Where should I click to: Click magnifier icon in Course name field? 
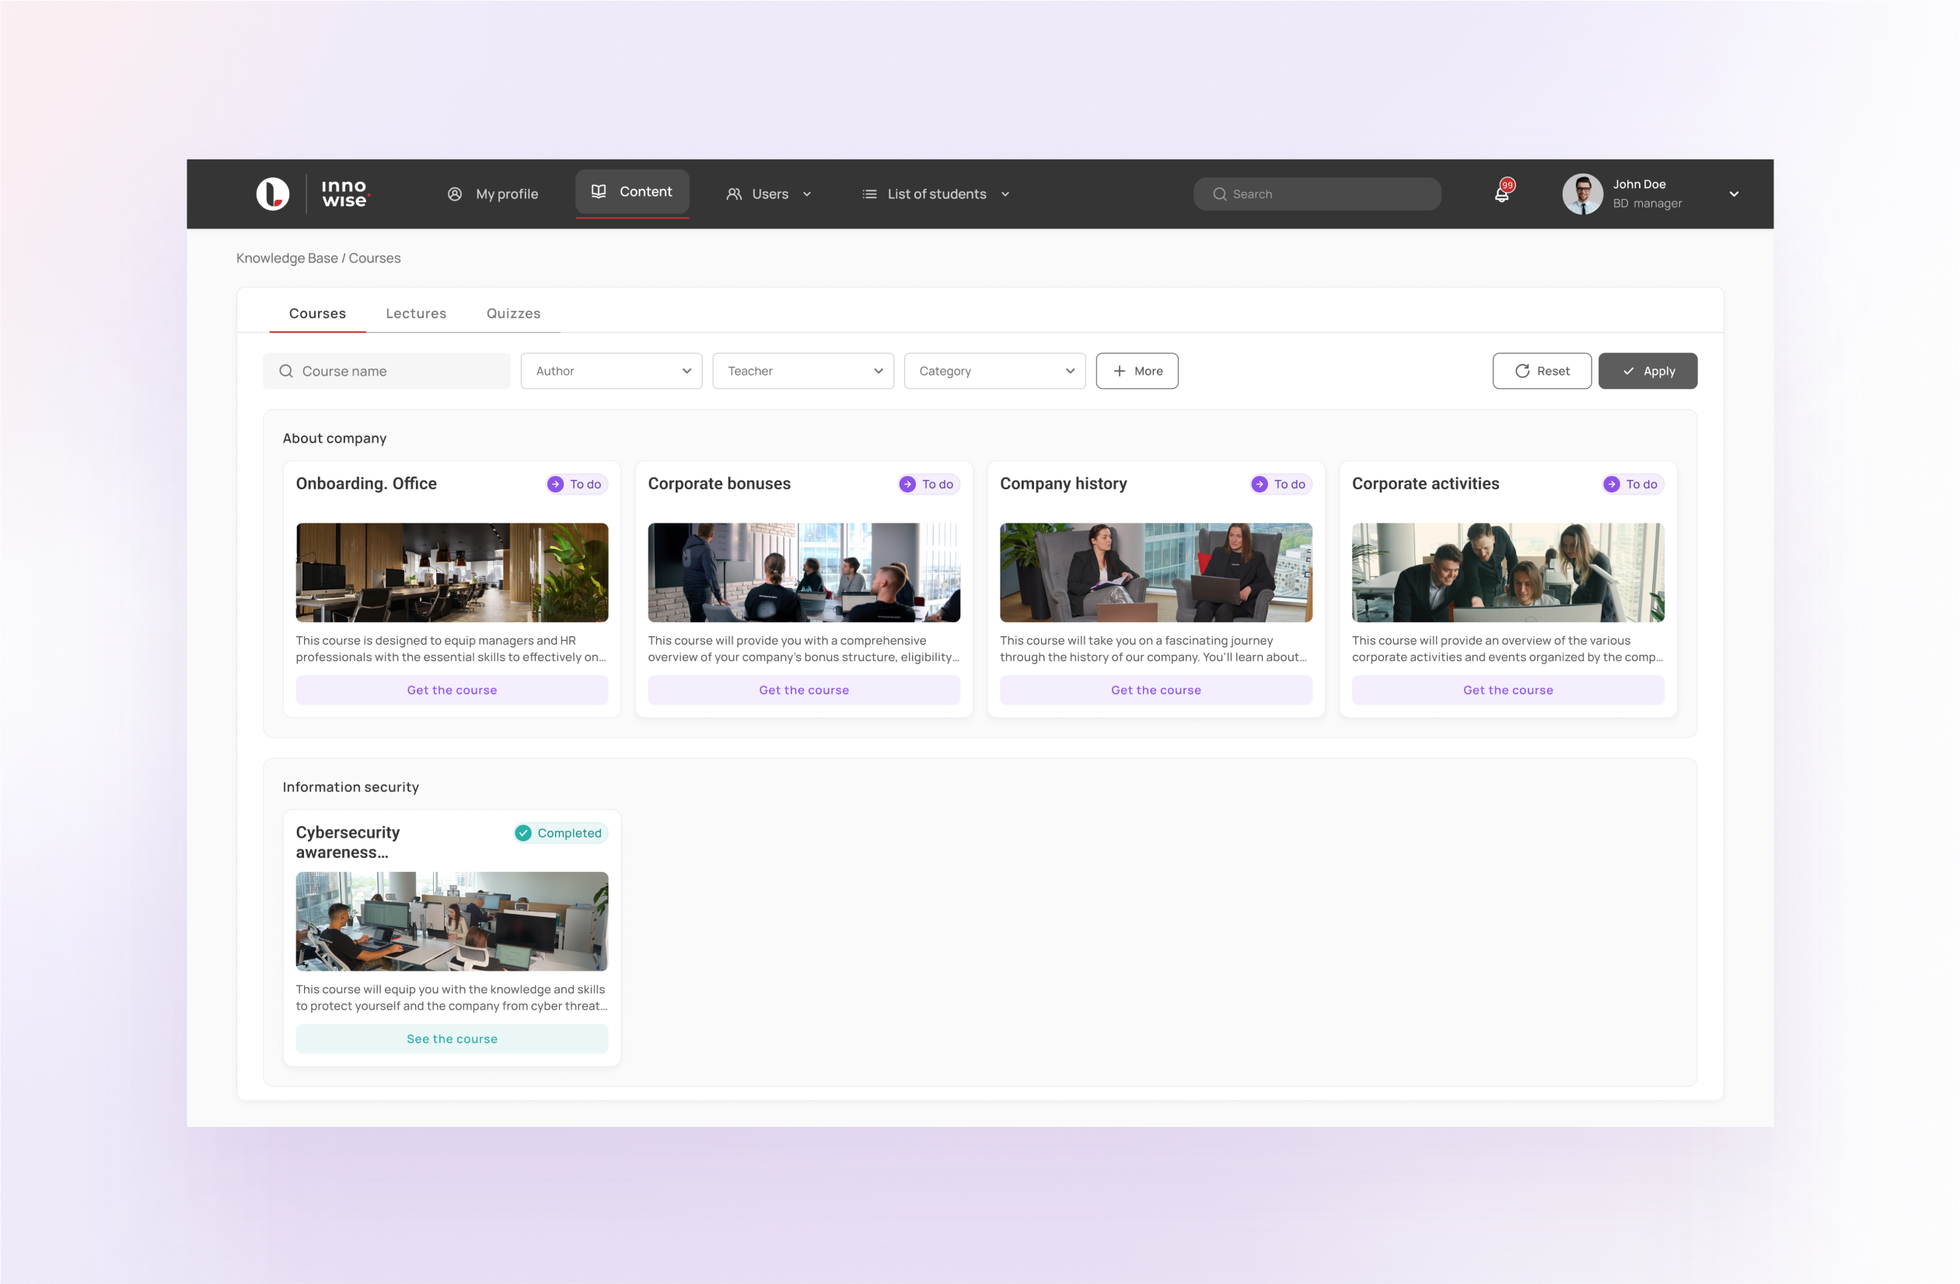[x=286, y=372]
